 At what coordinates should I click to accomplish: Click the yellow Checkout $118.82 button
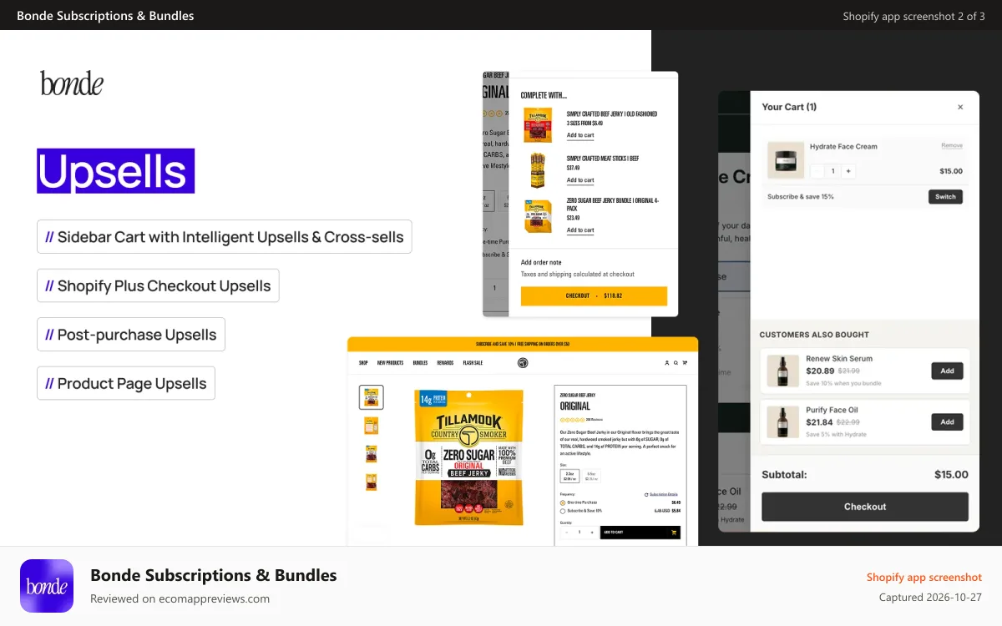coord(594,295)
